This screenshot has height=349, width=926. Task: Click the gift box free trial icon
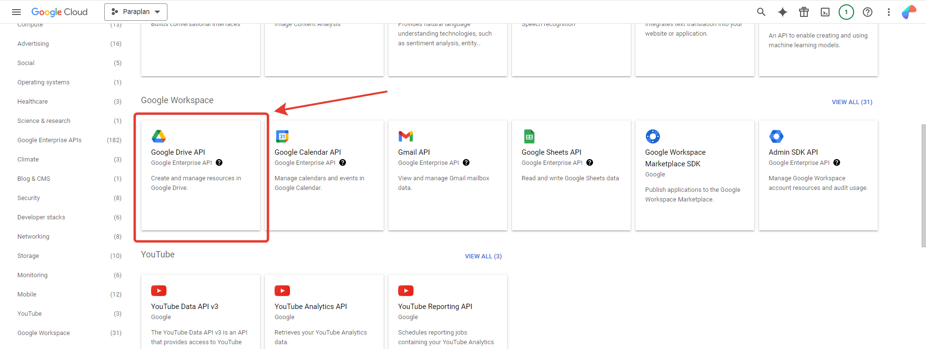(803, 12)
